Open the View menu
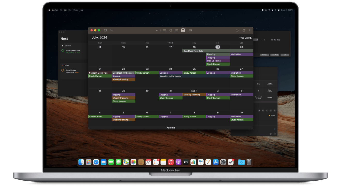 click(70, 10)
